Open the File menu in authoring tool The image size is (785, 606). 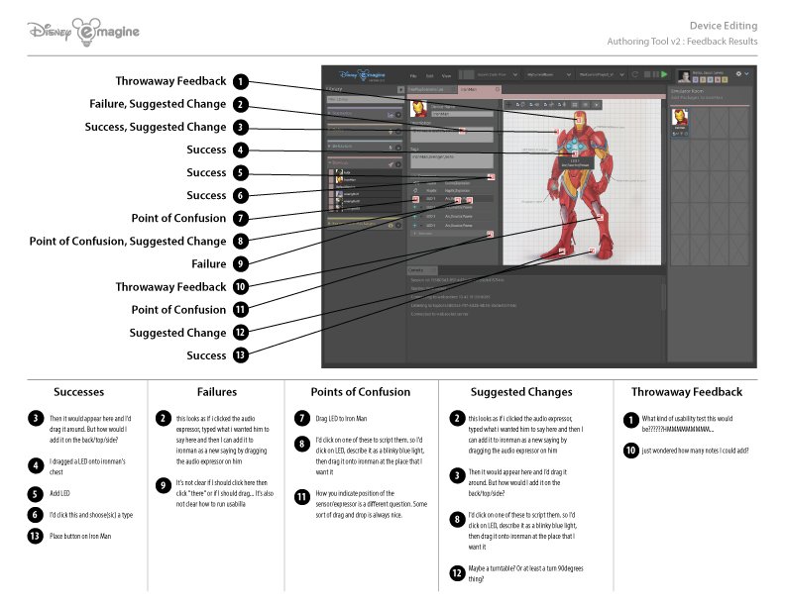[x=413, y=76]
